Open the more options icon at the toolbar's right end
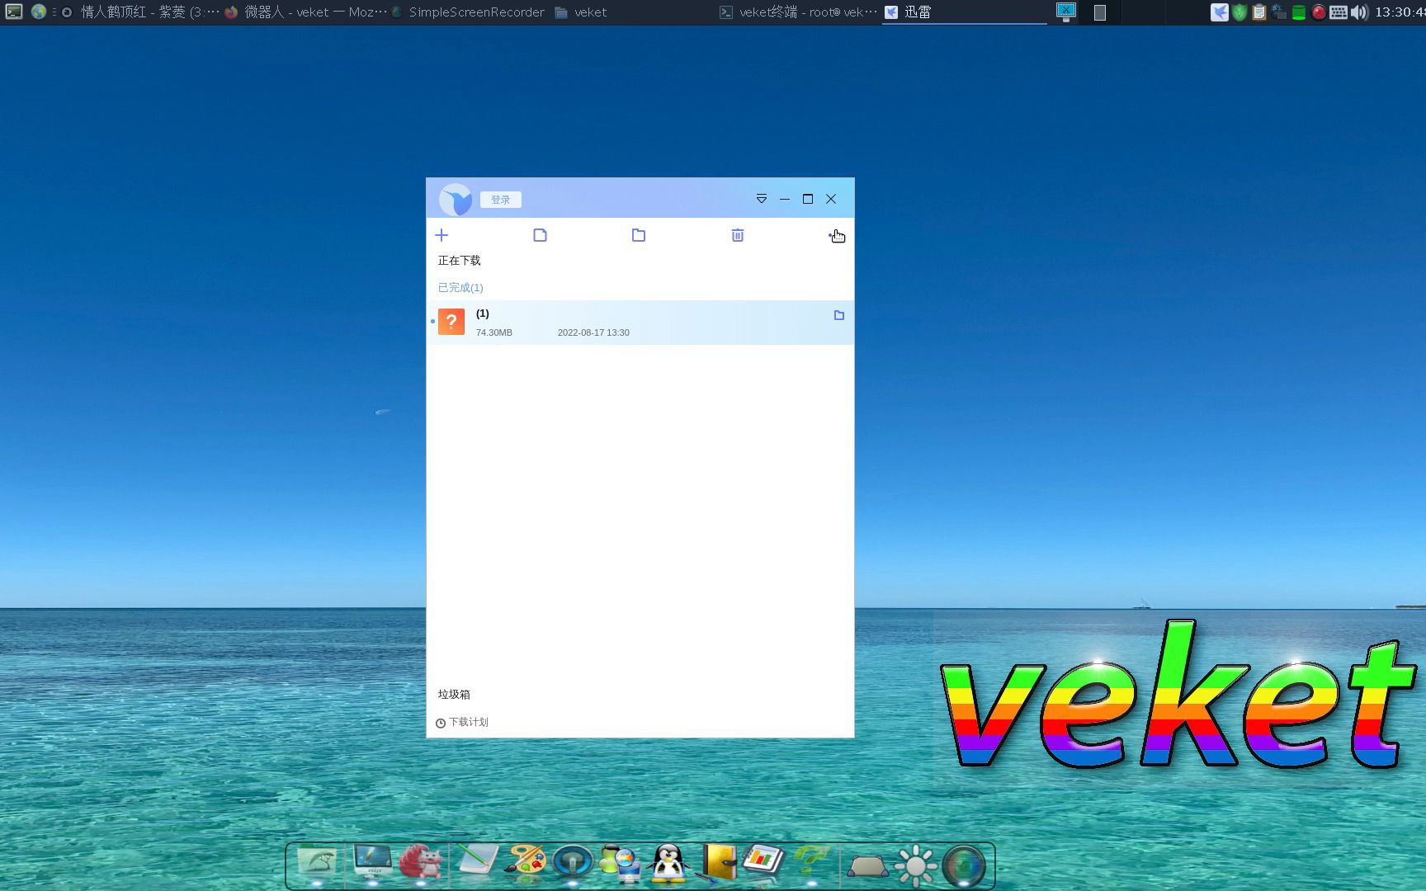The width and height of the screenshot is (1426, 891). point(835,235)
